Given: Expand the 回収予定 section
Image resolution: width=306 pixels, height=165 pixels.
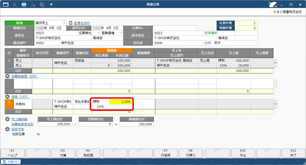Looking at the screenshot, I should click(7, 129).
